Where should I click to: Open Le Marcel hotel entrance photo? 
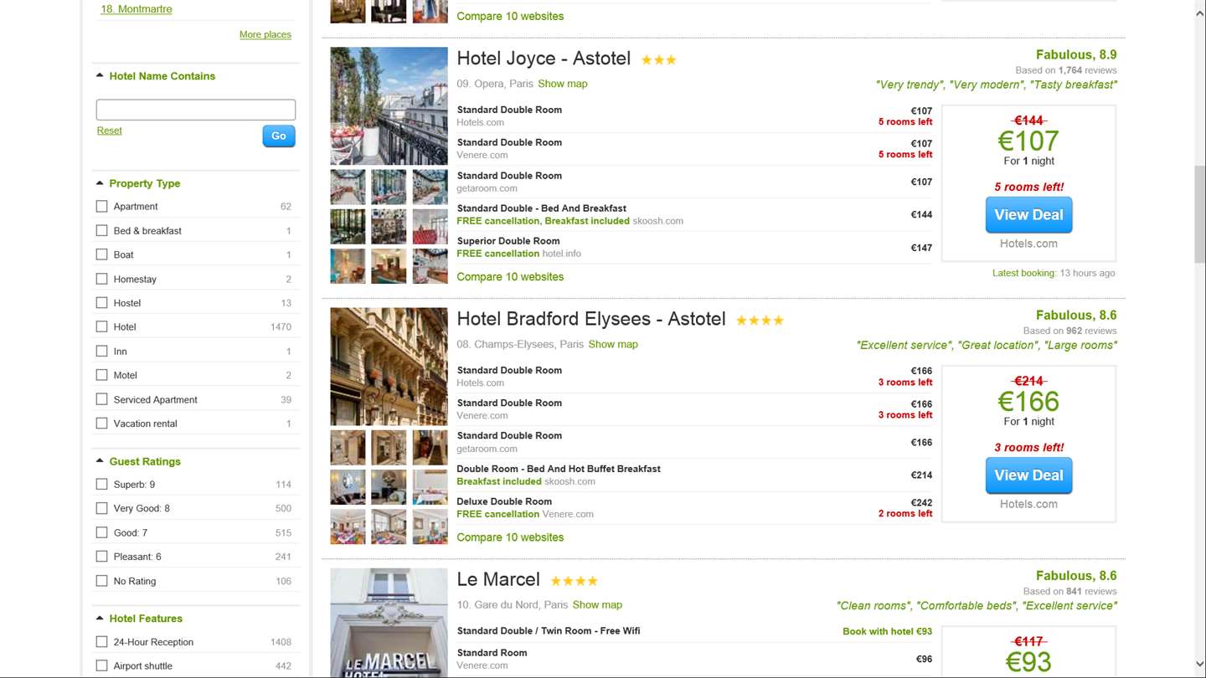[x=389, y=623]
